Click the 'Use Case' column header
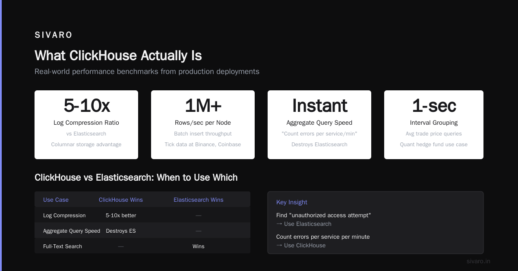 [x=56, y=200]
